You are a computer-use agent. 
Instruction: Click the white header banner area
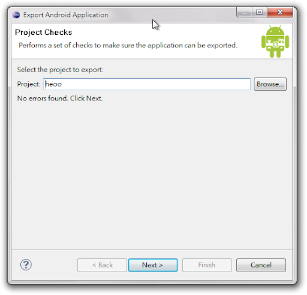coord(152,41)
